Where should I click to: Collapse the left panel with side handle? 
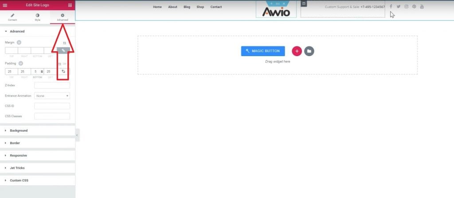77,135
